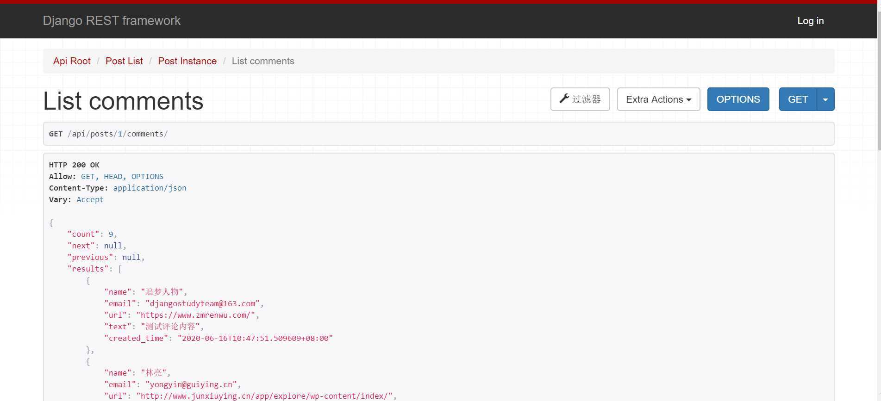Click the request path /api/posts/1/comments/
The width and height of the screenshot is (881, 401).
pos(118,134)
